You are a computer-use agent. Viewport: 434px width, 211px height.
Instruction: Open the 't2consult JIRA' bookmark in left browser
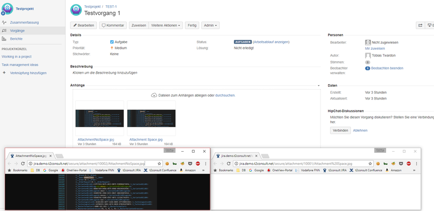tap(129, 170)
